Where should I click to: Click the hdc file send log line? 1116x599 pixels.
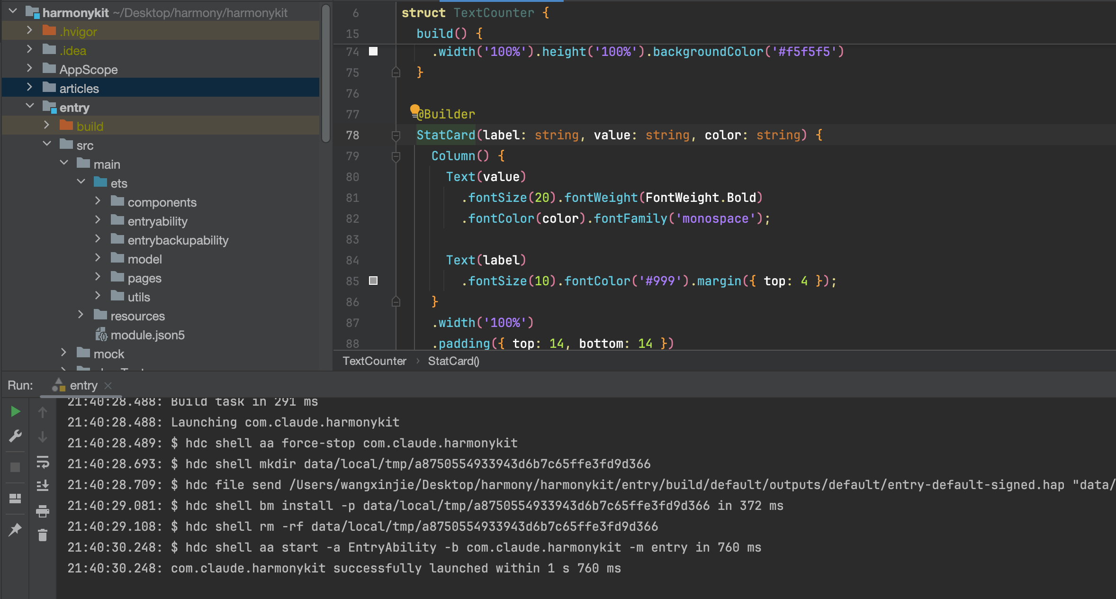coord(591,485)
